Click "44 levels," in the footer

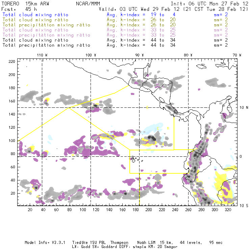click(191, 243)
